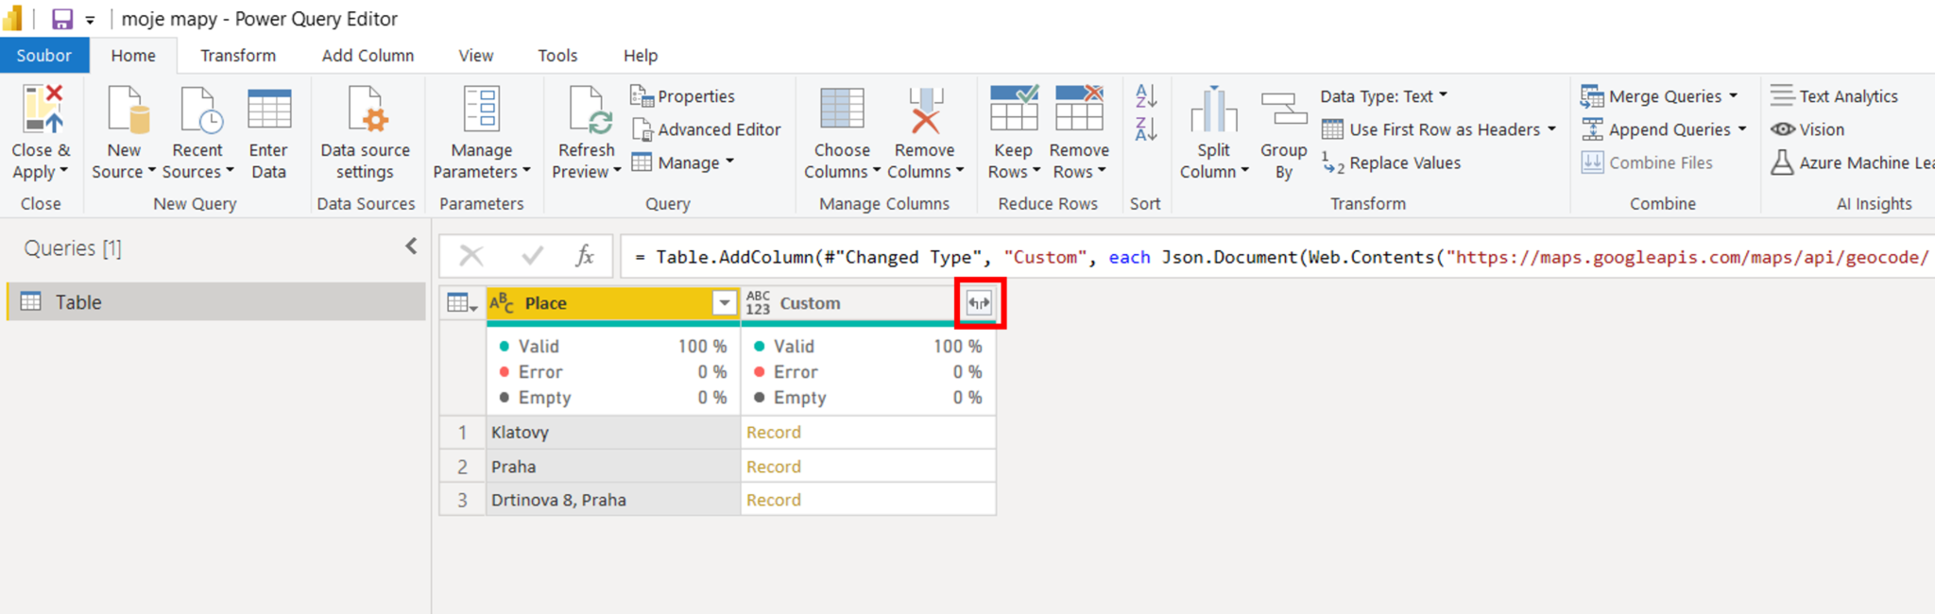Click the Close & Apply icon
This screenshot has height=614, width=1935.
click(x=43, y=109)
